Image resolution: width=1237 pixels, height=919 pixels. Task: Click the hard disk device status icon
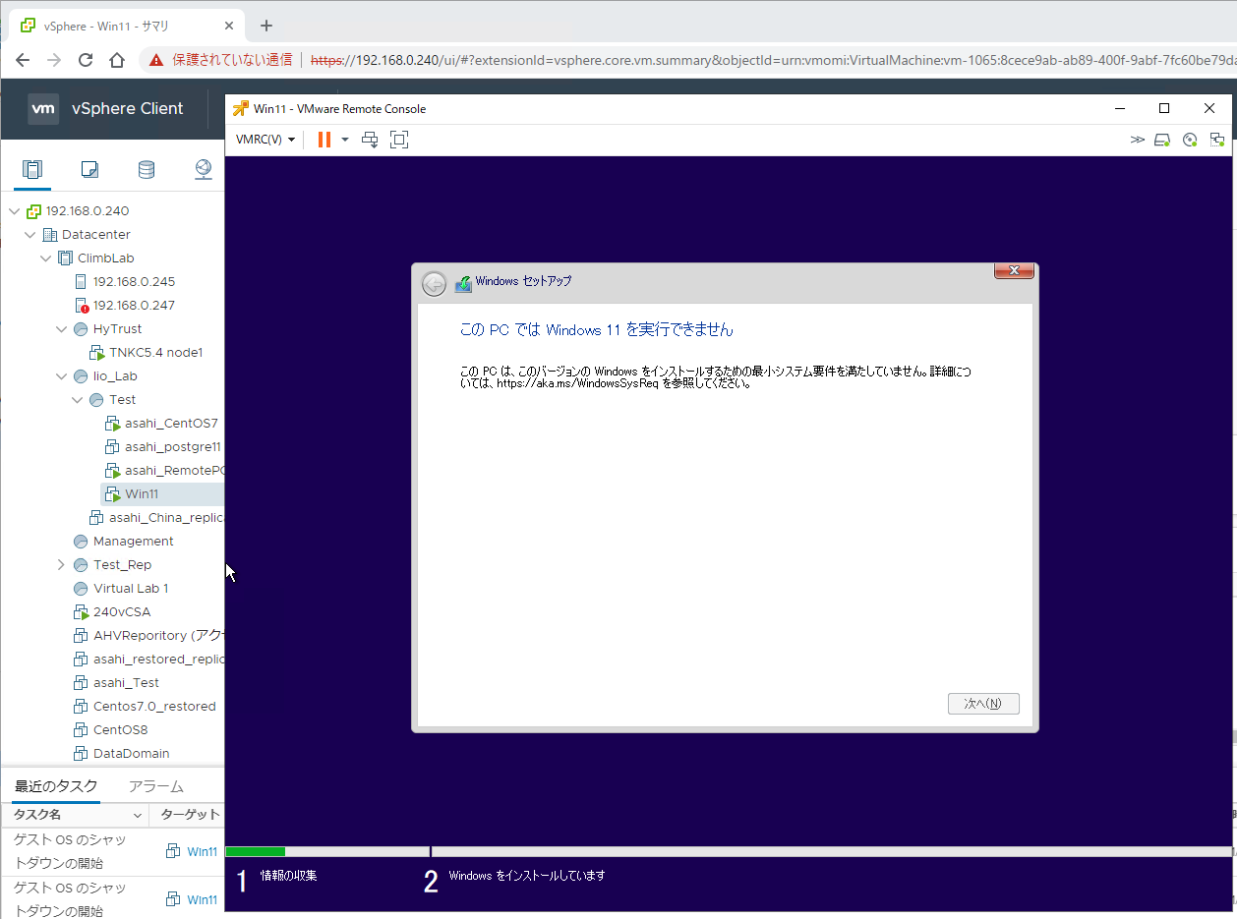[1162, 140]
